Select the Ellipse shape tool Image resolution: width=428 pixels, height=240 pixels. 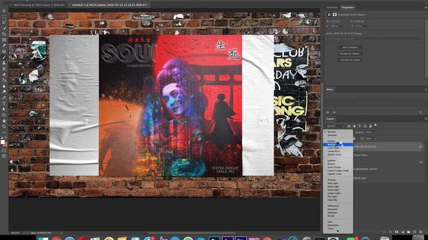(4, 115)
